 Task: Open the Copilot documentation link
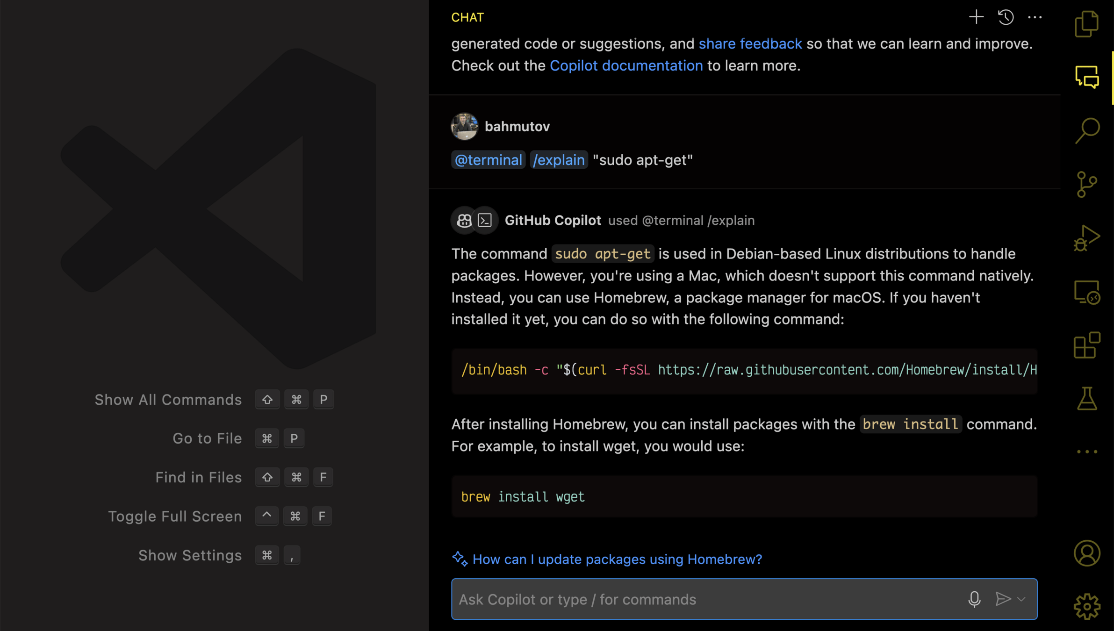point(626,65)
